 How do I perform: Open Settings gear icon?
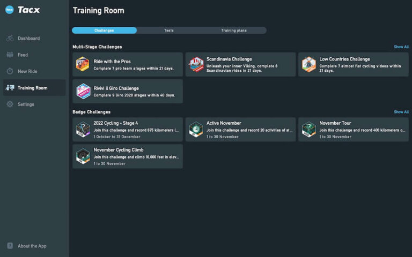pyautogui.click(x=10, y=104)
